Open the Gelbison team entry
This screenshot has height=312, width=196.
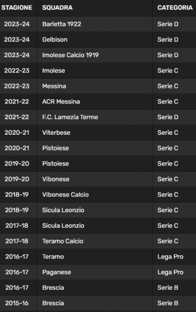[x=55, y=40]
